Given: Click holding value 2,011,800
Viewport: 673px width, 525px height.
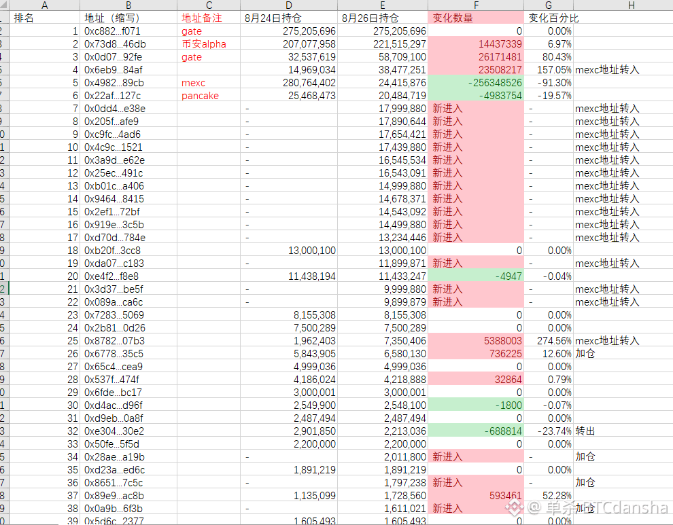Looking at the screenshot, I should [x=383, y=456].
